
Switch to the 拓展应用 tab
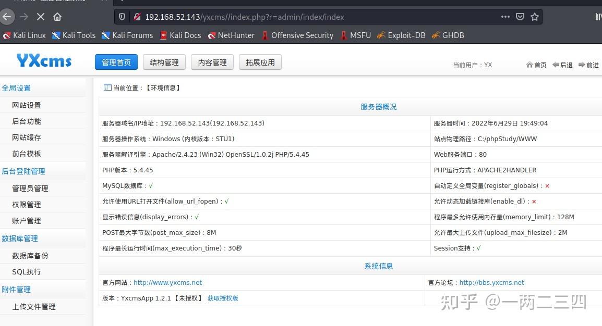(x=260, y=62)
